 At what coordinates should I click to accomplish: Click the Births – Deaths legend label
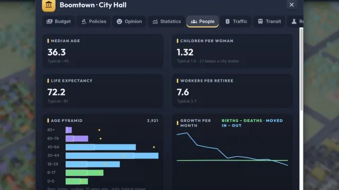(x=242, y=121)
